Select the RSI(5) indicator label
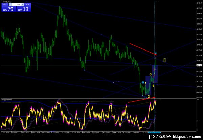Screen dimensions: 203x140 tap(6, 100)
